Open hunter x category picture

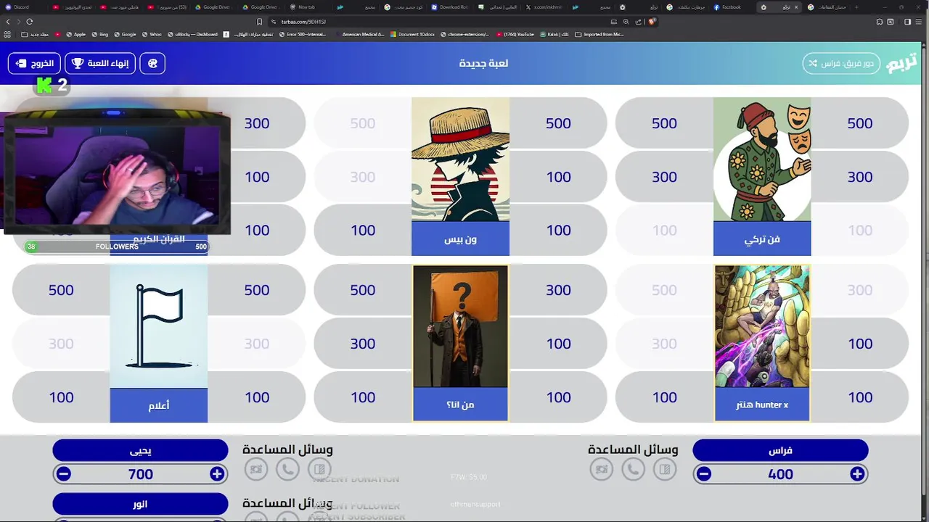click(762, 326)
